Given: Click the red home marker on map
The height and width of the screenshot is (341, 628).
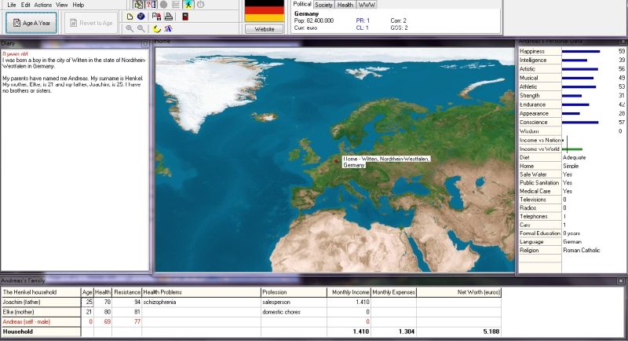Looking at the screenshot, I should coord(336,161).
